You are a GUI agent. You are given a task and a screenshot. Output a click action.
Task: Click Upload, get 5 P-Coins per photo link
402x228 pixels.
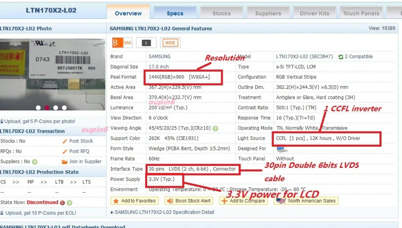40,121
